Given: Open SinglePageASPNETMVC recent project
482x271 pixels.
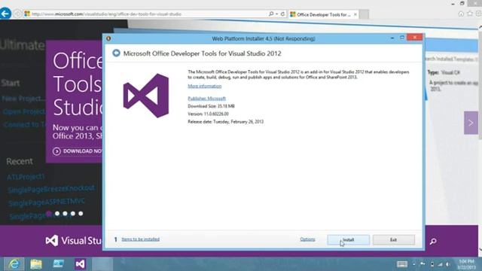Looking at the screenshot, I should click(x=47, y=202).
